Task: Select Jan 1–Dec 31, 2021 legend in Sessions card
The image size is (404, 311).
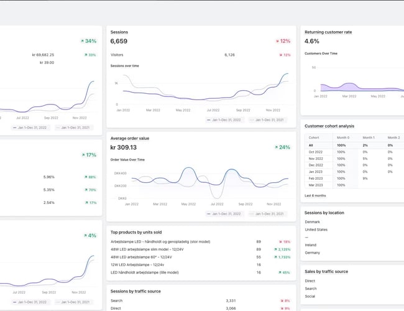Action: pos(267,120)
